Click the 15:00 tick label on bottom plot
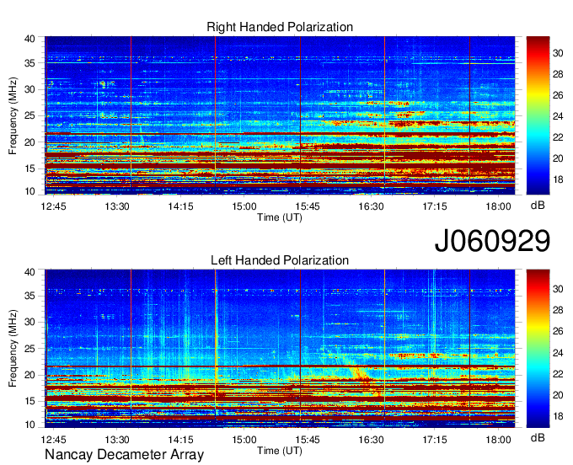This screenshot has height=465, width=573. pyautogui.click(x=244, y=439)
